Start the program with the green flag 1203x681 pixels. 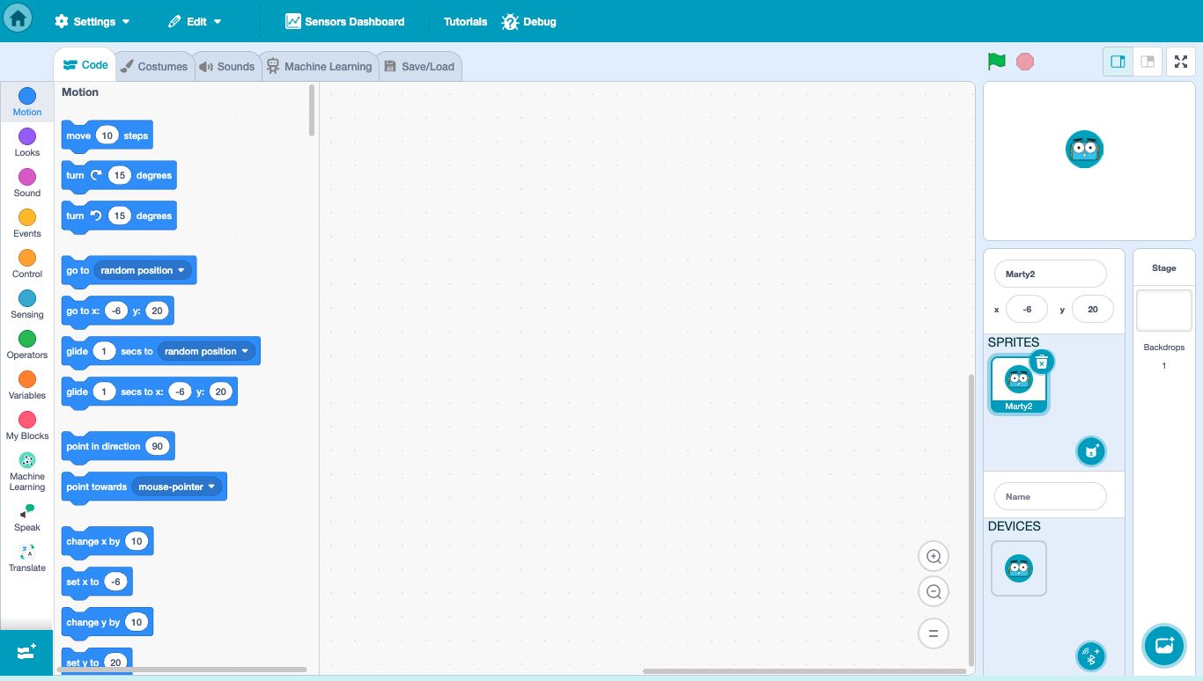[x=997, y=62]
